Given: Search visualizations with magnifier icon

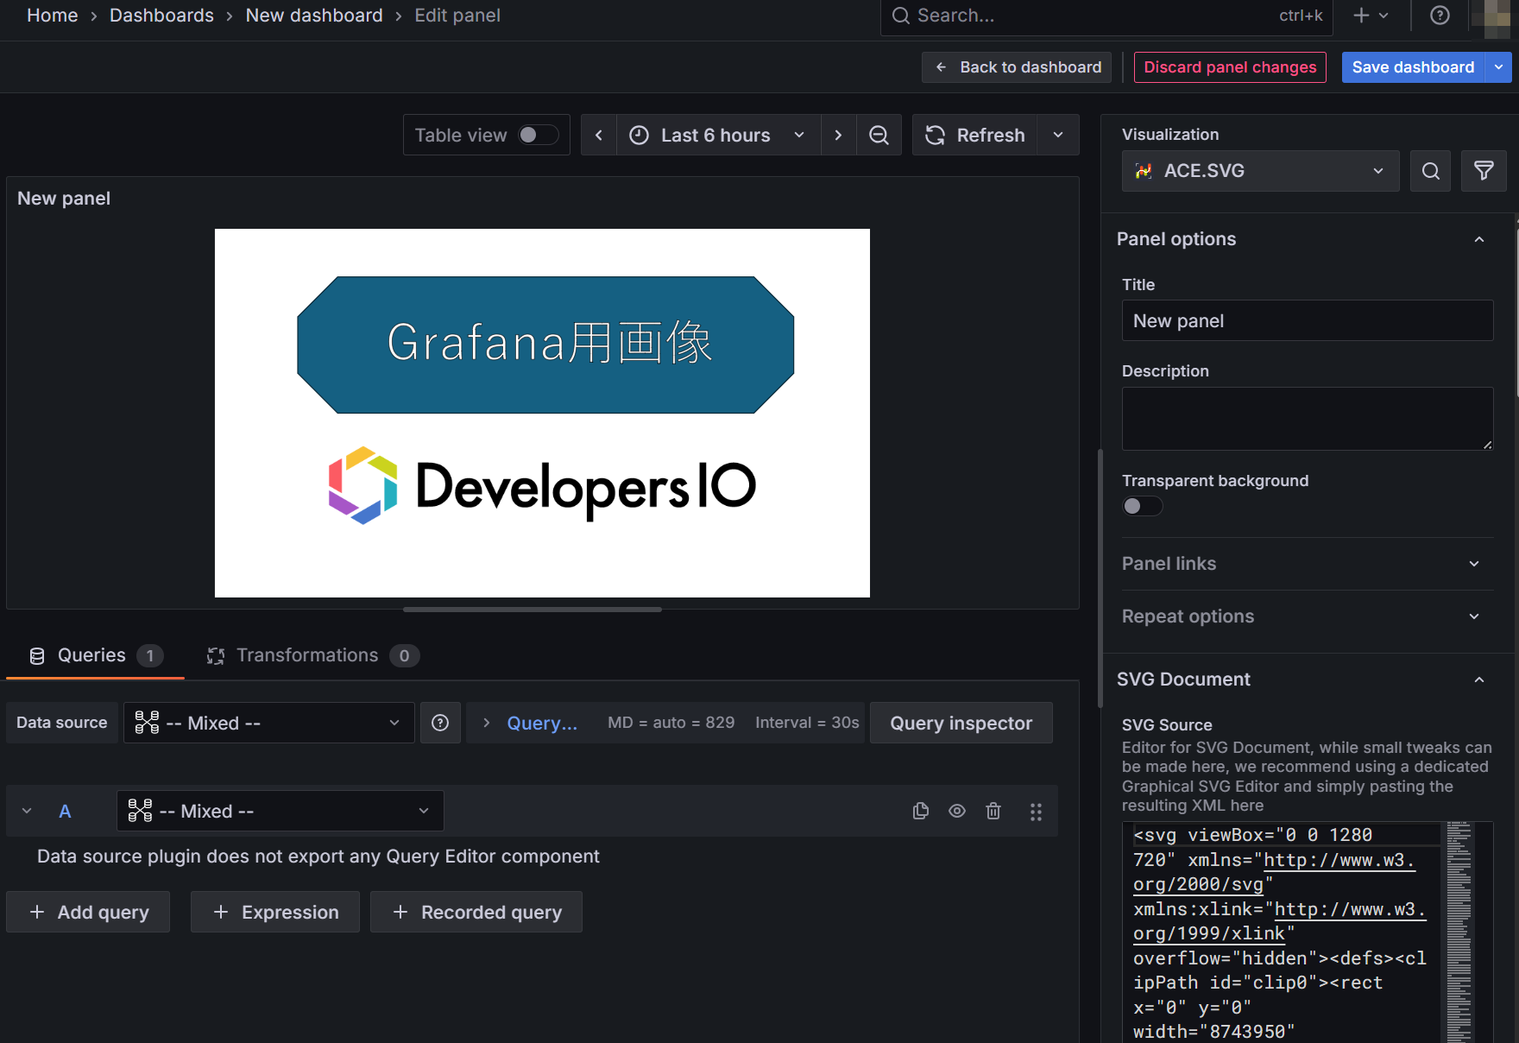Looking at the screenshot, I should coord(1430,171).
